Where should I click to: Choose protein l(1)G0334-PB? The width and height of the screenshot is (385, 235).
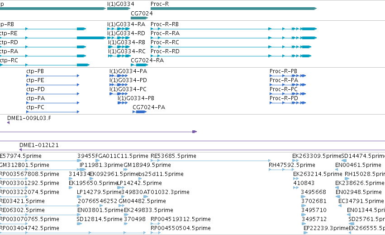pos(136,98)
